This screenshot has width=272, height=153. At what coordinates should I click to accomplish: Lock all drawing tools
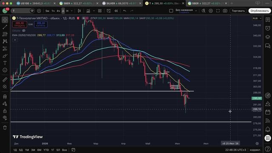(x=5, y=110)
